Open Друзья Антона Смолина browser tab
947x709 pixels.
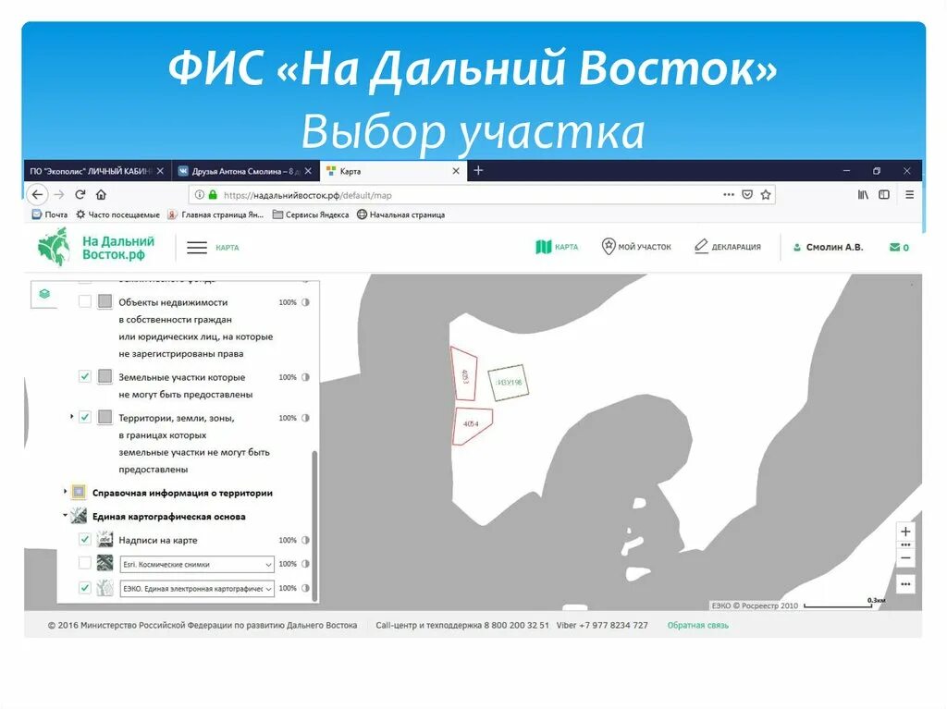(238, 170)
